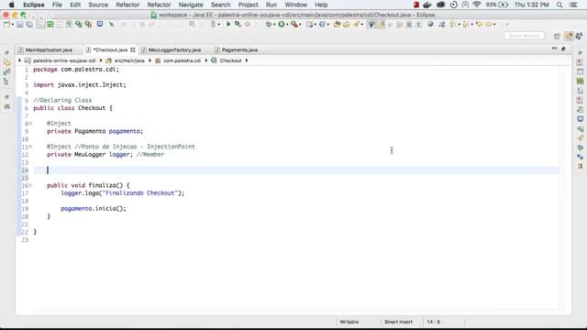The width and height of the screenshot is (587, 330).
Task: Open the Project menu
Action: coord(248,5)
